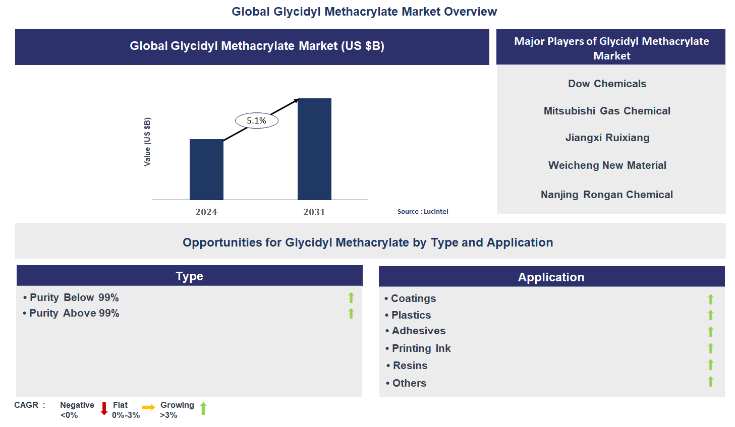This screenshot has height=427, width=735.
Task: Select the Type panel header
Action: coord(189,276)
